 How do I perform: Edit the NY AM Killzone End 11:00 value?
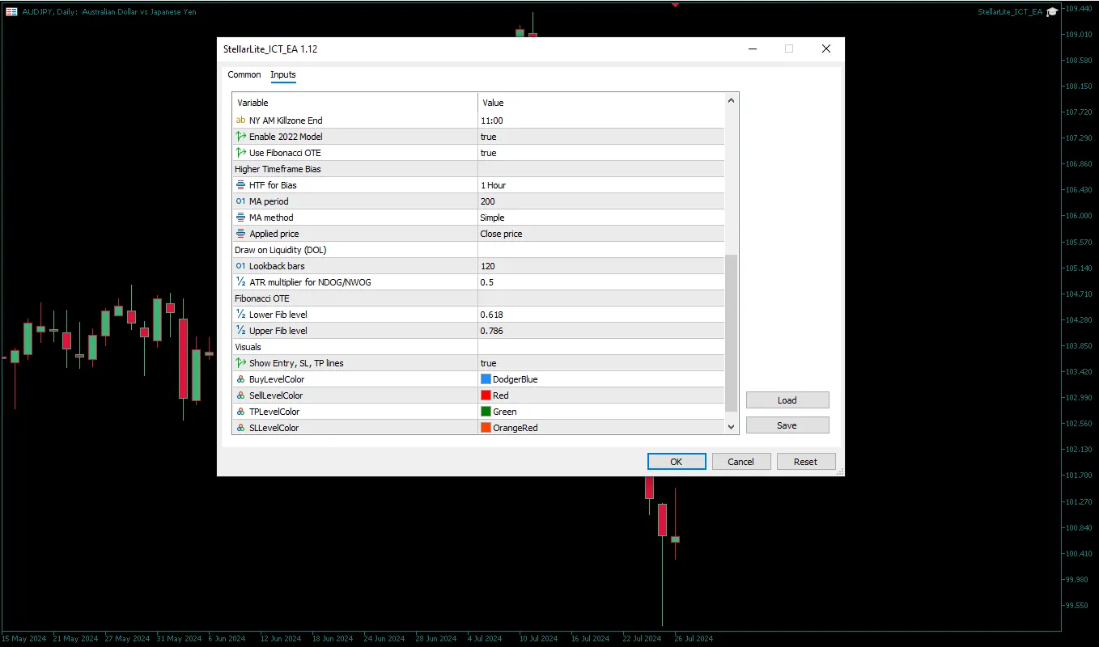(601, 121)
